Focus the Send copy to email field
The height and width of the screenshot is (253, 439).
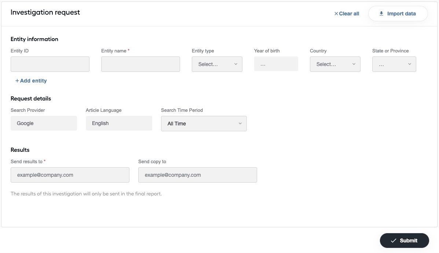tap(198, 175)
